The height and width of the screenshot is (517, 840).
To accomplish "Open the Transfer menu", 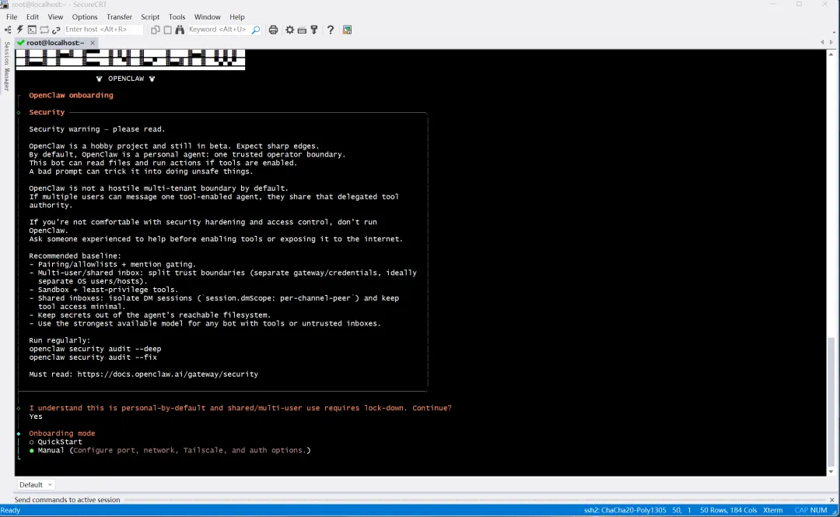I will (119, 16).
